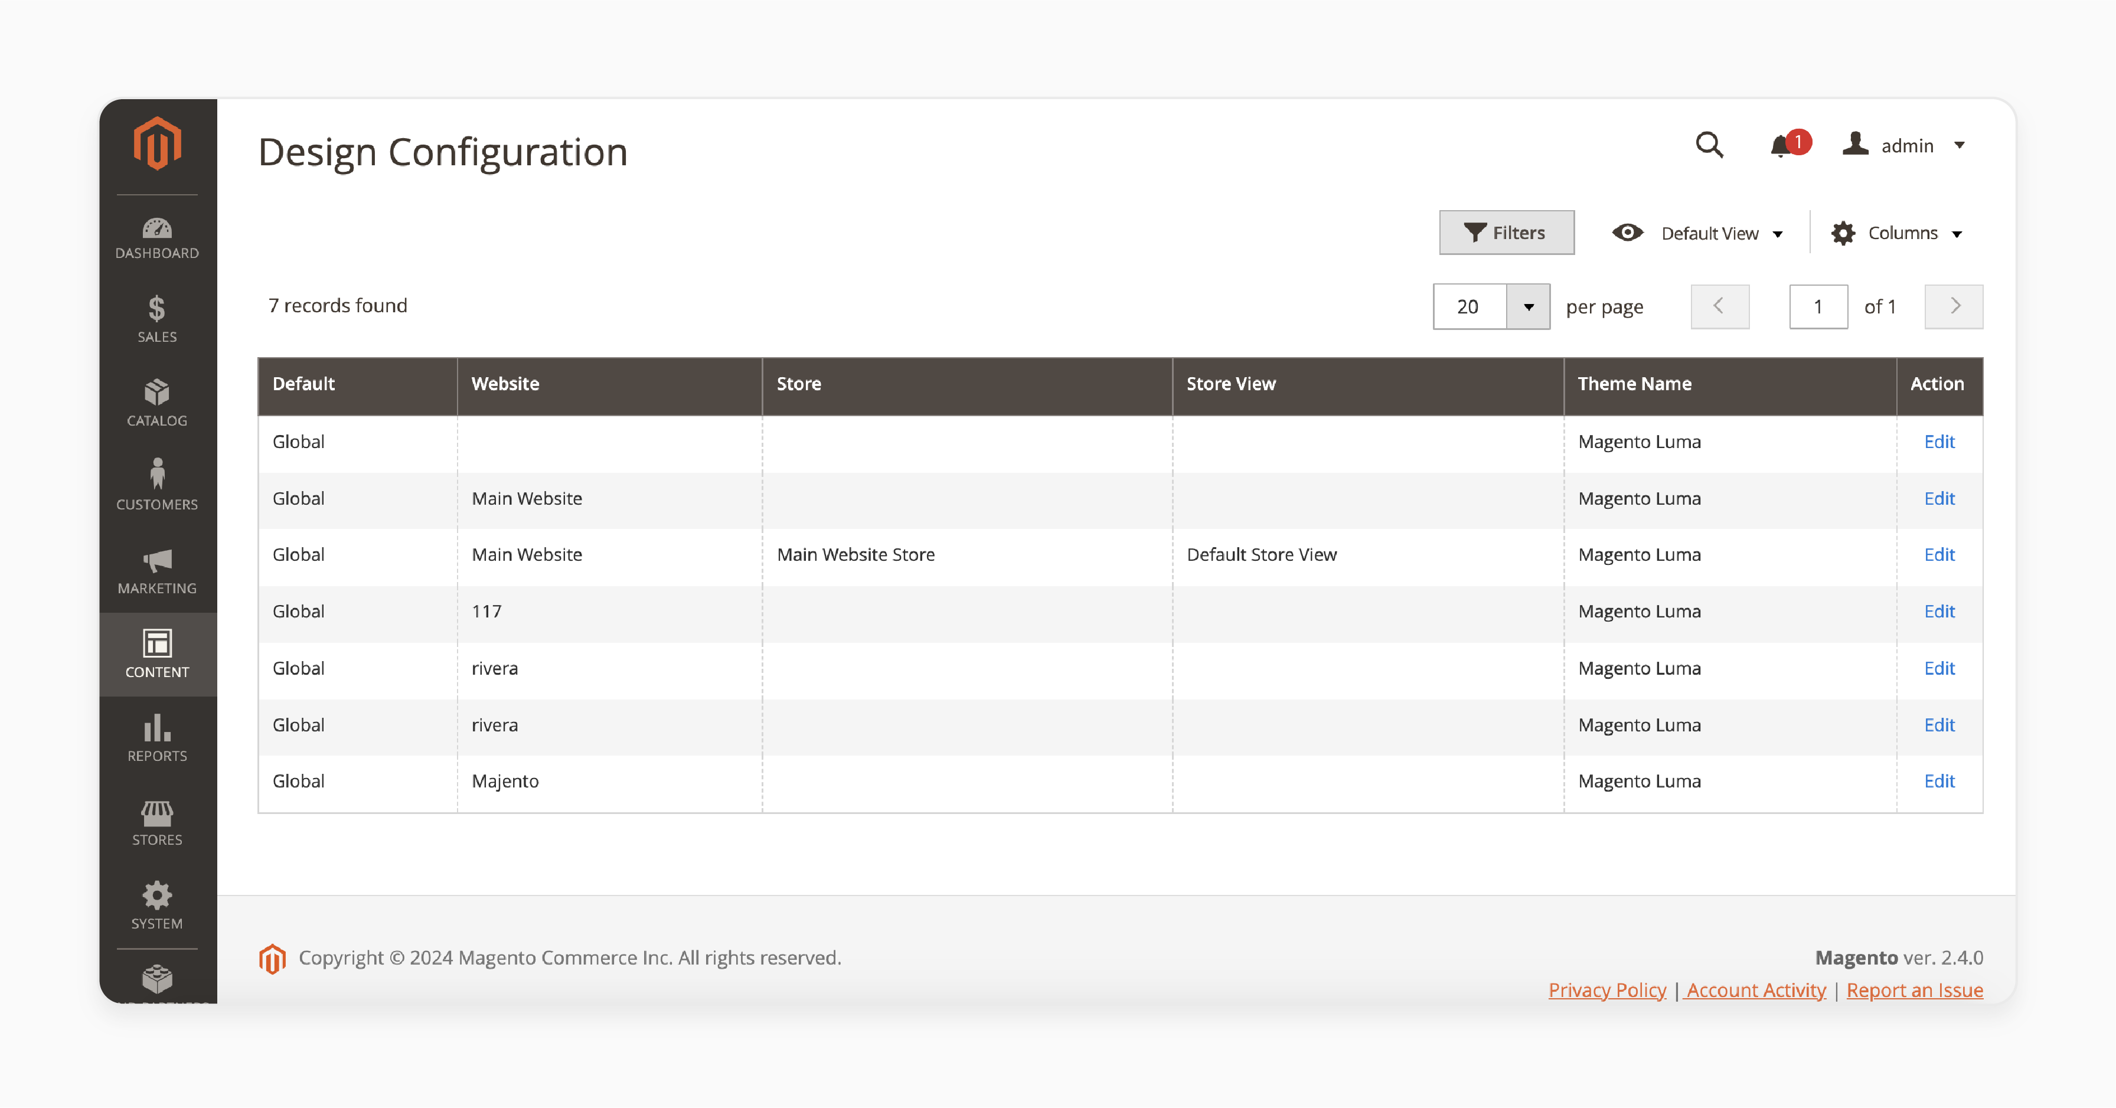Open the System menu
This screenshot has height=1108, width=2116.
coord(157,906)
